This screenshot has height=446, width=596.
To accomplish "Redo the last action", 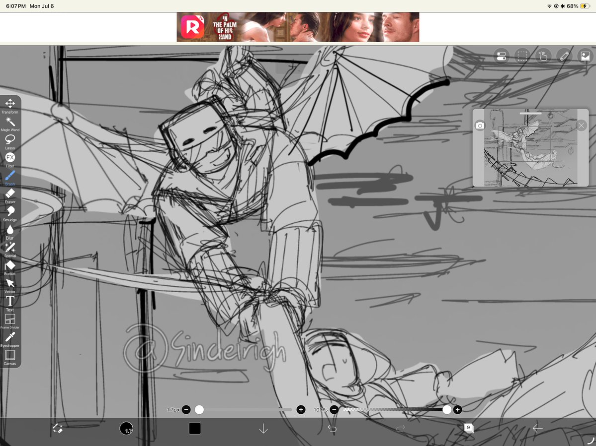I will click(400, 429).
